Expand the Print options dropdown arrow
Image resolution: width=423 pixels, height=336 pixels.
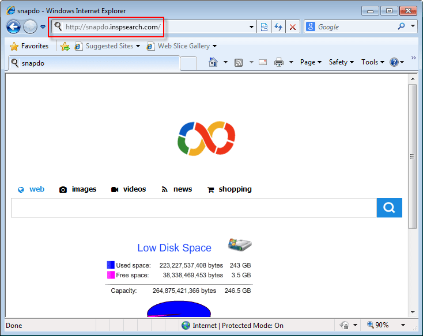(x=292, y=63)
